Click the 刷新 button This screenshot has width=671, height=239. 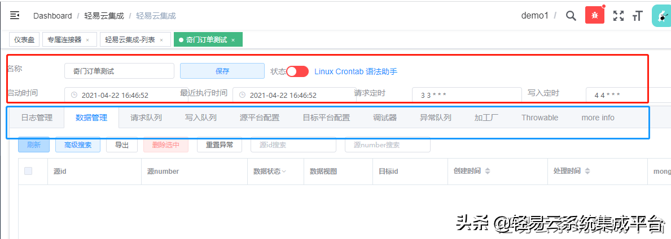[34, 145]
